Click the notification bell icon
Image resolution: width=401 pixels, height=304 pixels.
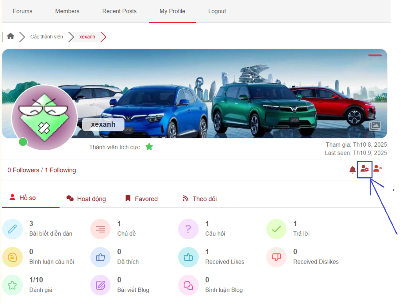pyautogui.click(x=352, y=170)
